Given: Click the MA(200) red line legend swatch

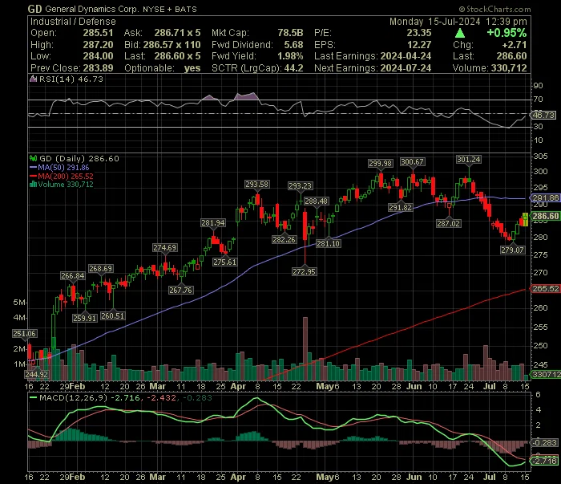Looking at the screenshot, I should point(34,176).
